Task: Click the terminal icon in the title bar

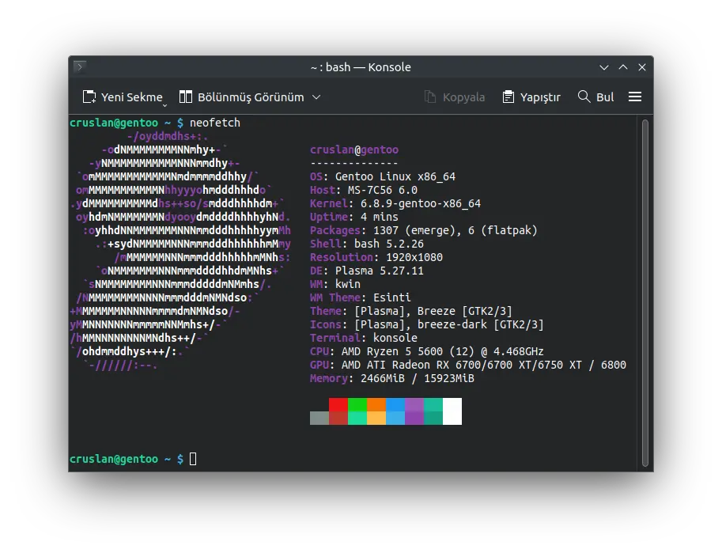Action: [x=80, y=66]
